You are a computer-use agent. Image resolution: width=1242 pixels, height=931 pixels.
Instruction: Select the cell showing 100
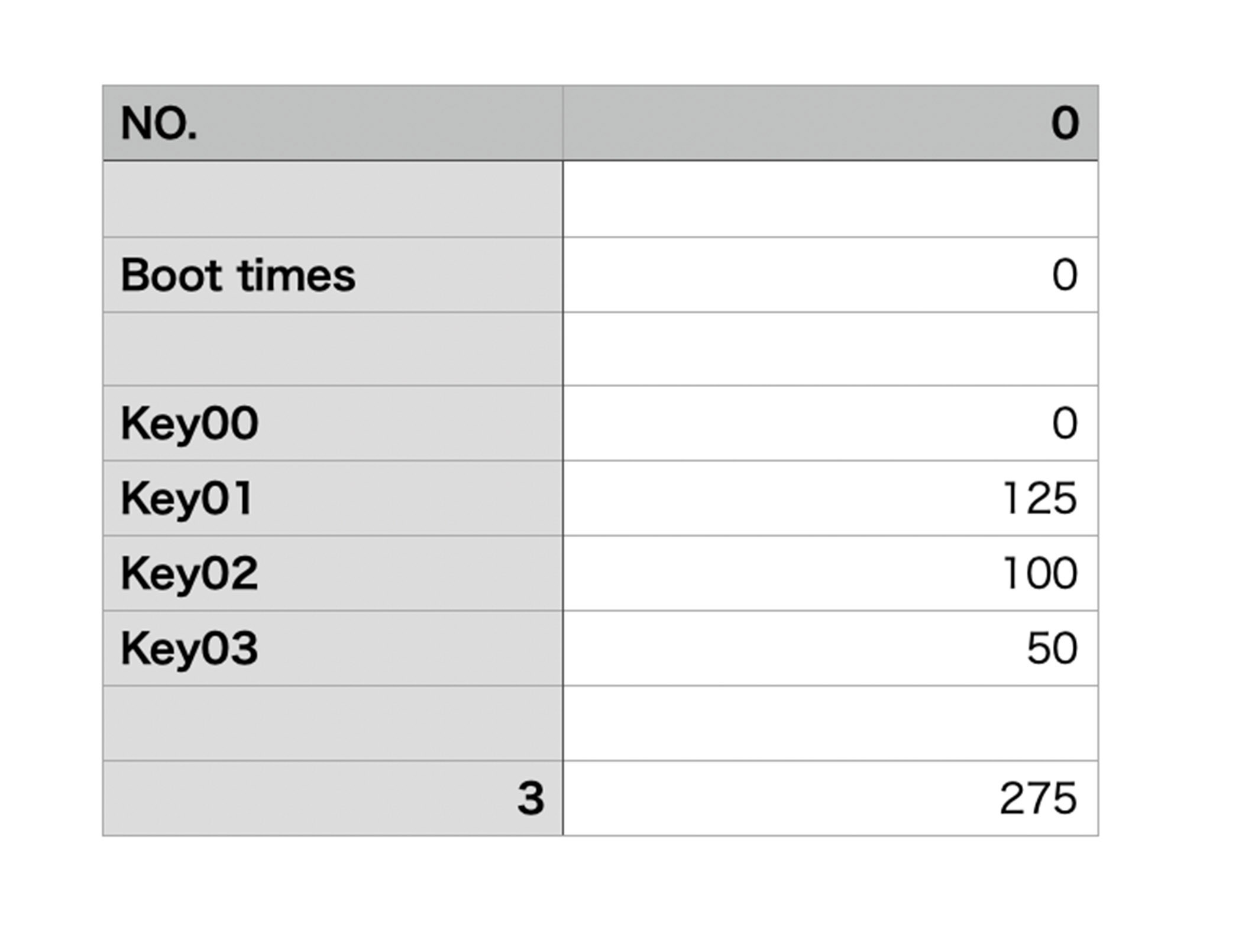830,573
